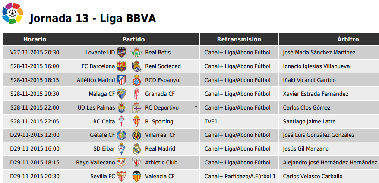Click referee Carlos Velasco Carballo
379x183 pixels.
tap(313, 176)
